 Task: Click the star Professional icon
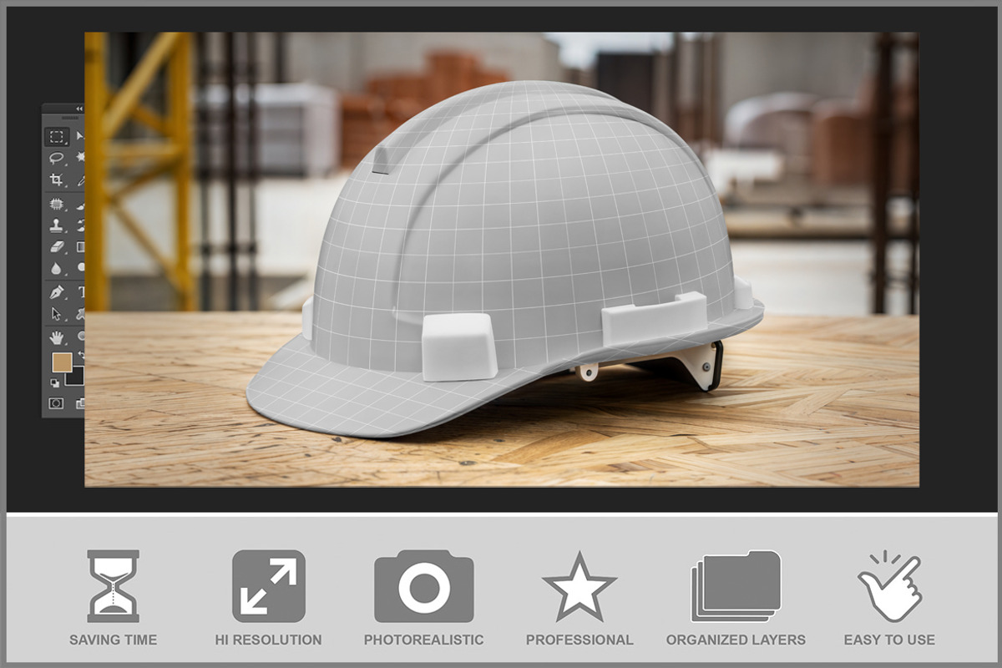tap(579, 586)
